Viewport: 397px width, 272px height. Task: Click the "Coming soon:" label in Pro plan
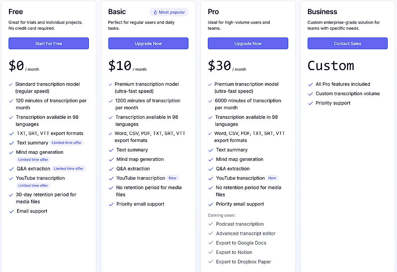pyautogui.click(x=222, y=215)
